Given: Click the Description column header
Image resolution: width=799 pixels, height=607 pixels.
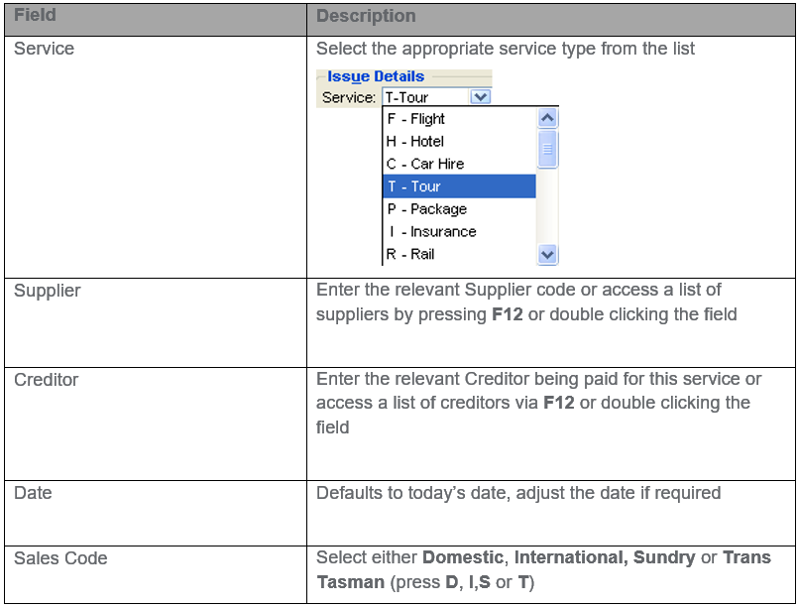Looking at the screenshot, I should [366, 16].
